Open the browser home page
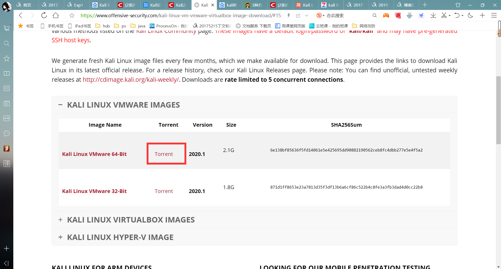This screenshot has height=269, width=501. 56,15
